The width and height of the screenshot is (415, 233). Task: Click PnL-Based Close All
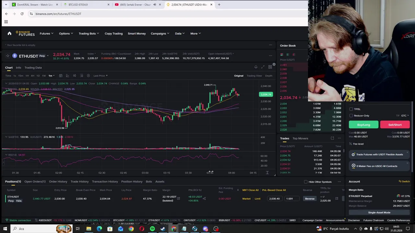click(x=274, y=190)
